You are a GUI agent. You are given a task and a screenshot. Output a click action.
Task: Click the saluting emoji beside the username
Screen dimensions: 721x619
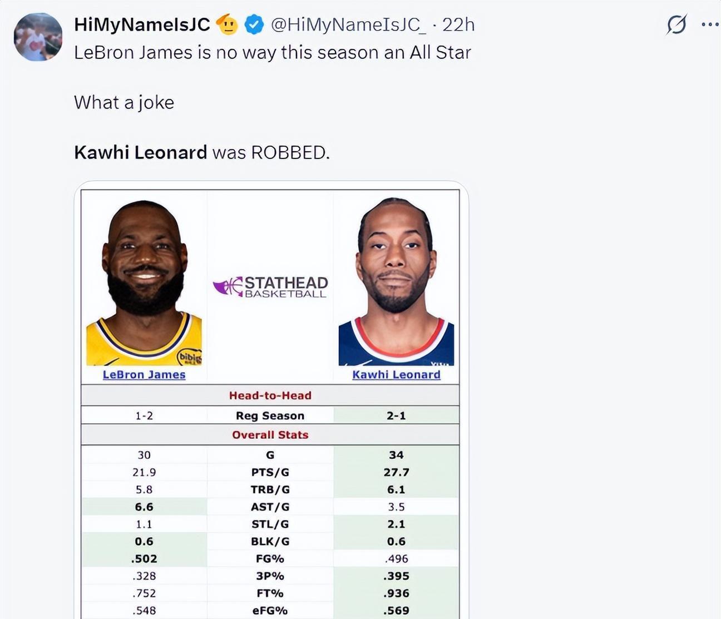pos(227,24)
